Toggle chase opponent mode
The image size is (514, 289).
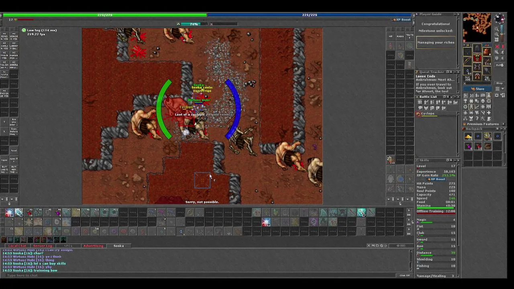tap(502, 52)
